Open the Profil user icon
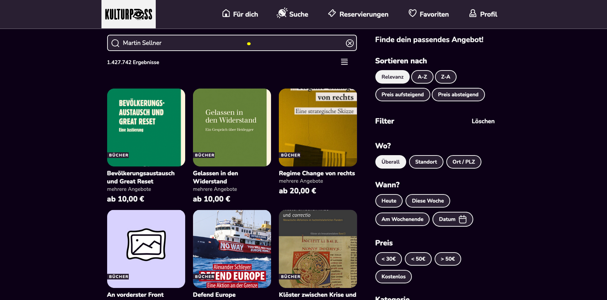The width and height of the screenshot is (607, 300). 473,13
